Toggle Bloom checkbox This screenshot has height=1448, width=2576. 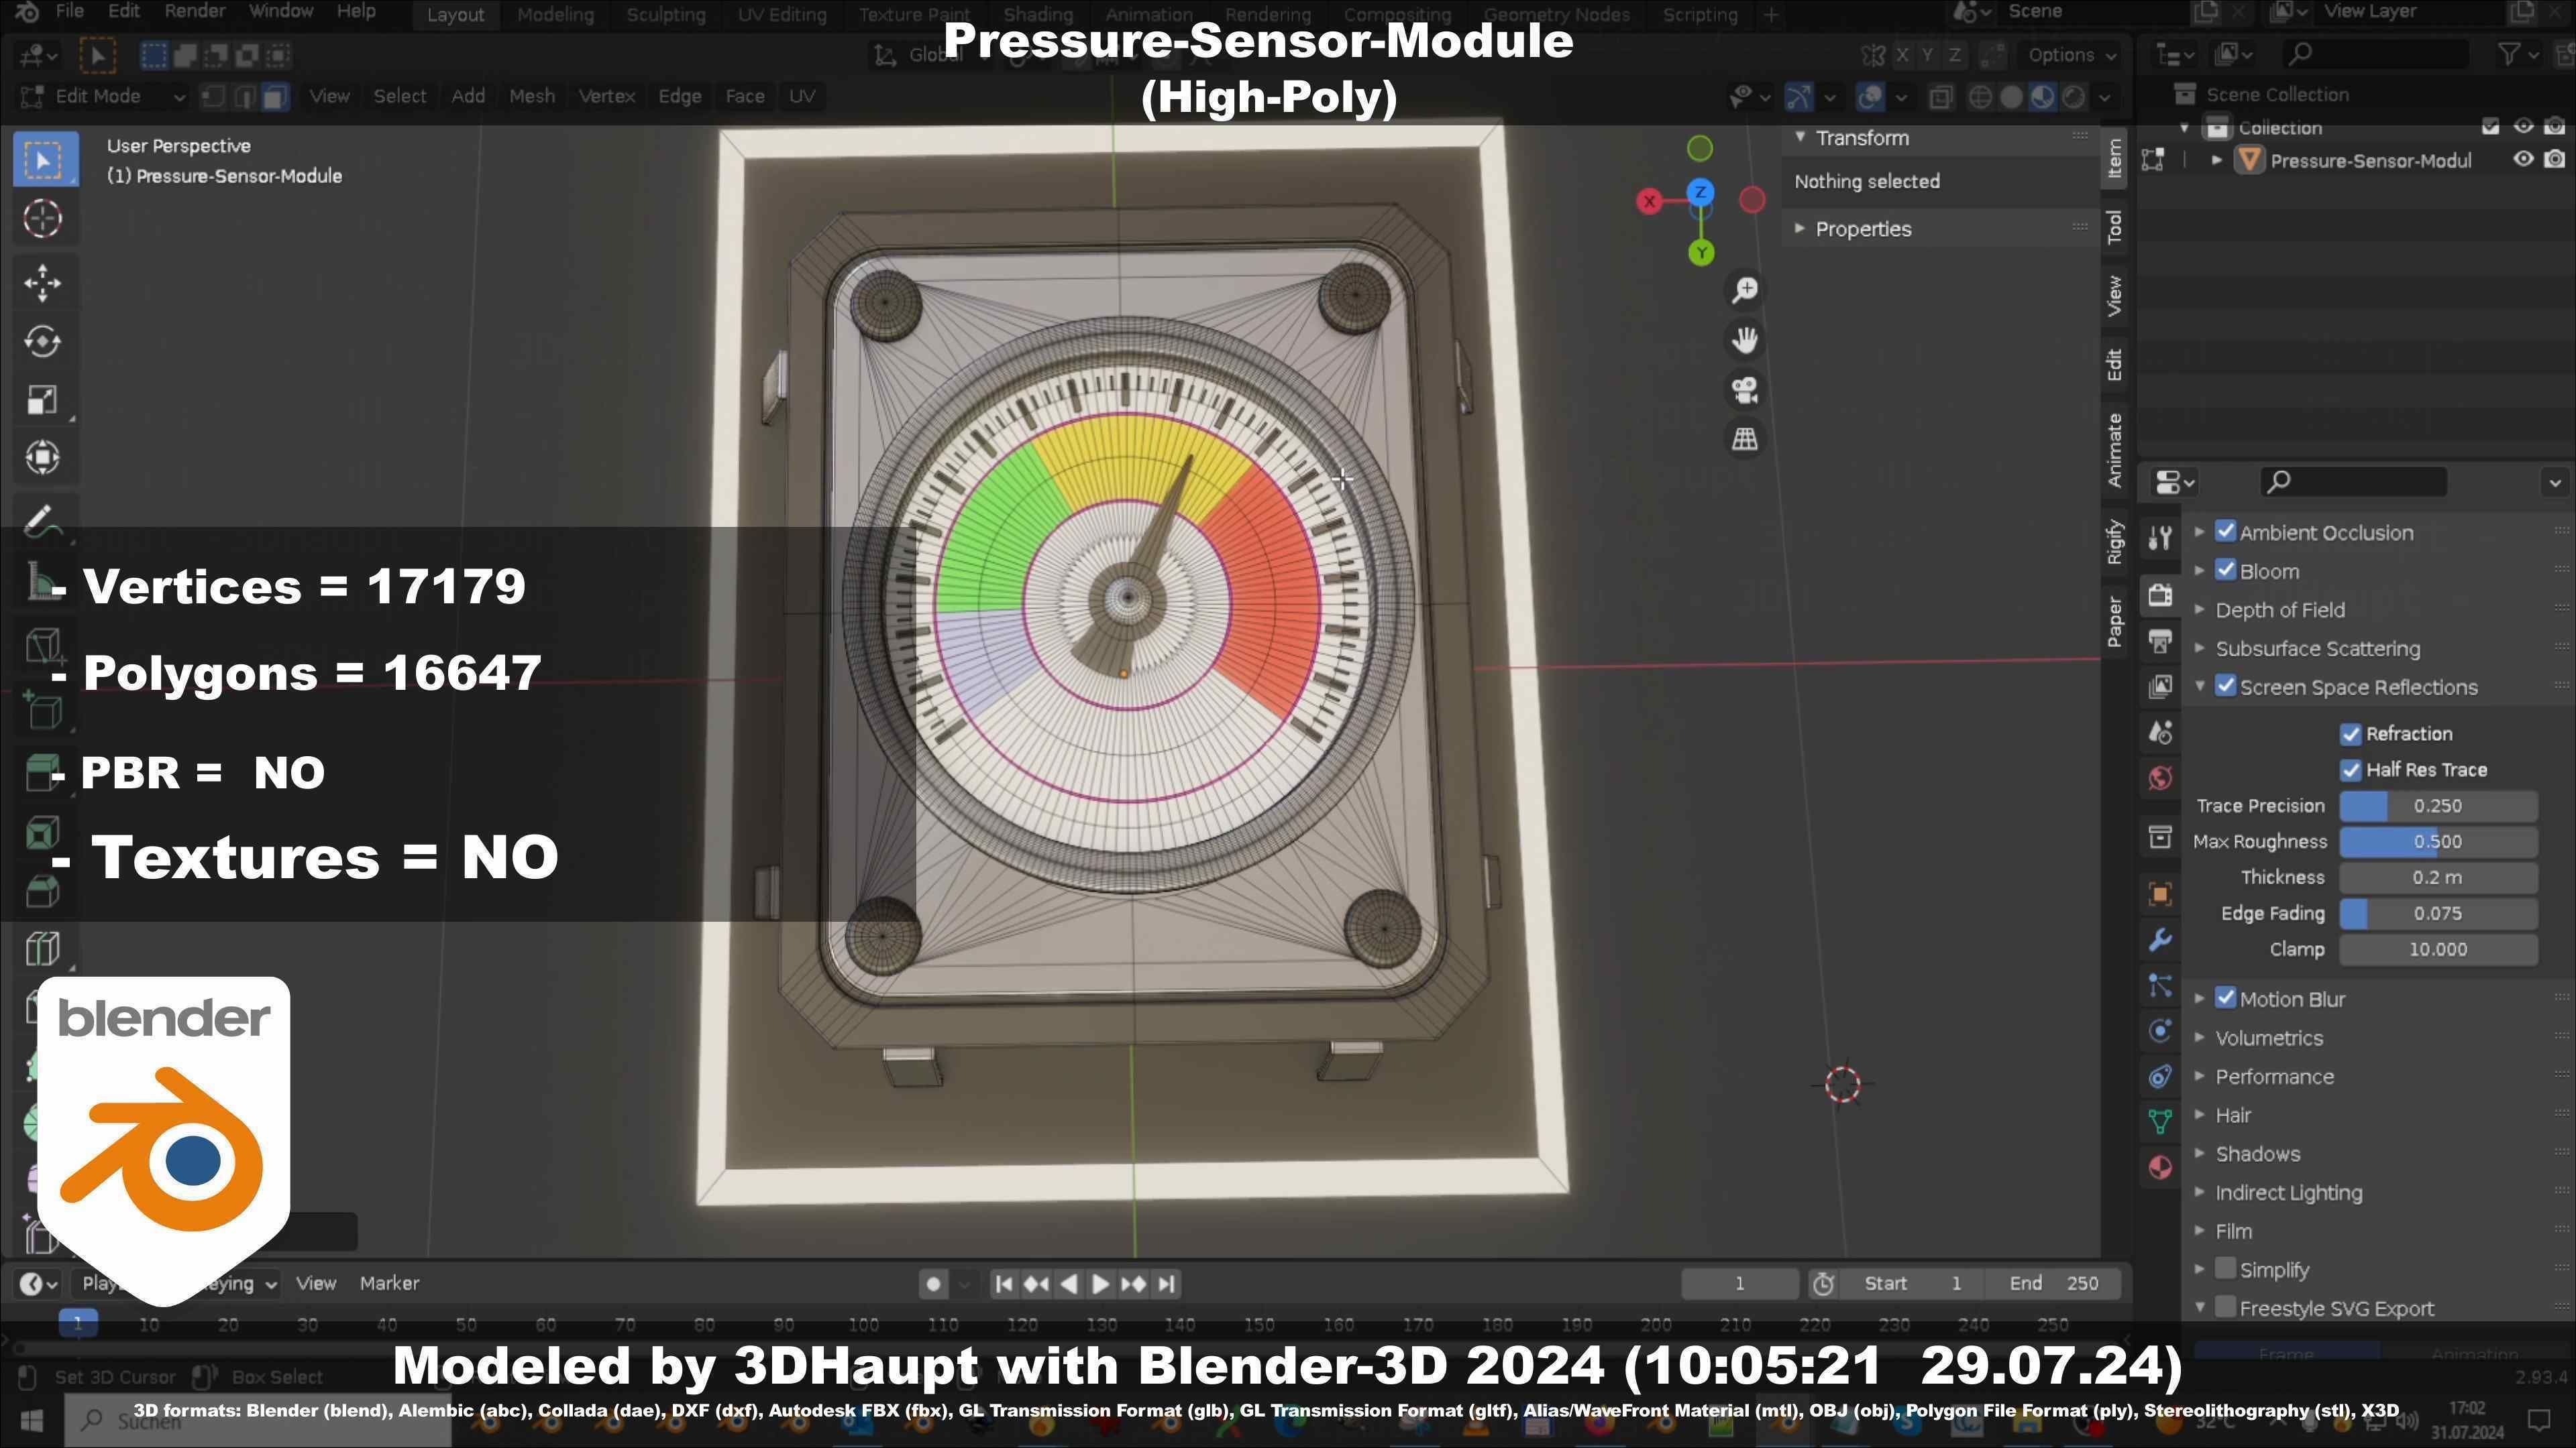(x=2226, y=570)
